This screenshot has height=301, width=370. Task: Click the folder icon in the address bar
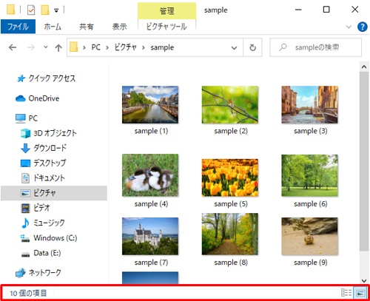coord(74,47)
